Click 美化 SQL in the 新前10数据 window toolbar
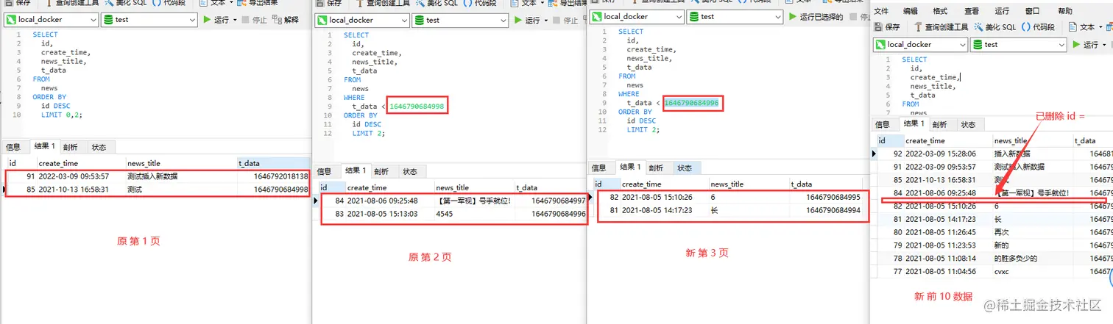 click(x=994, y=27)
